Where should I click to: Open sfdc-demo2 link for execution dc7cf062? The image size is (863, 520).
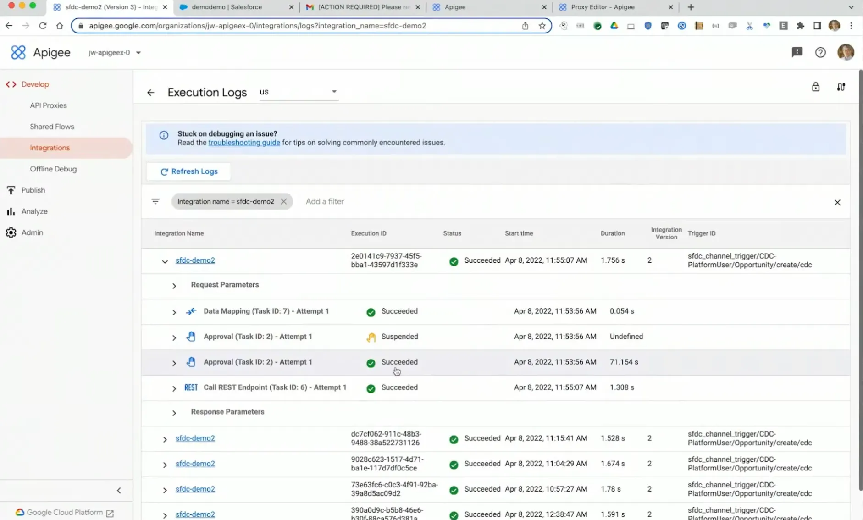195,438
